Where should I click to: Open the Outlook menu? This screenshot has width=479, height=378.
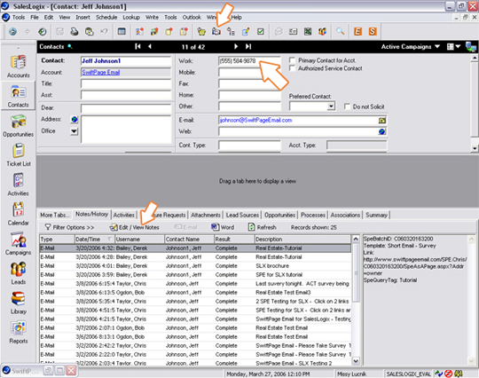(192, 18)
